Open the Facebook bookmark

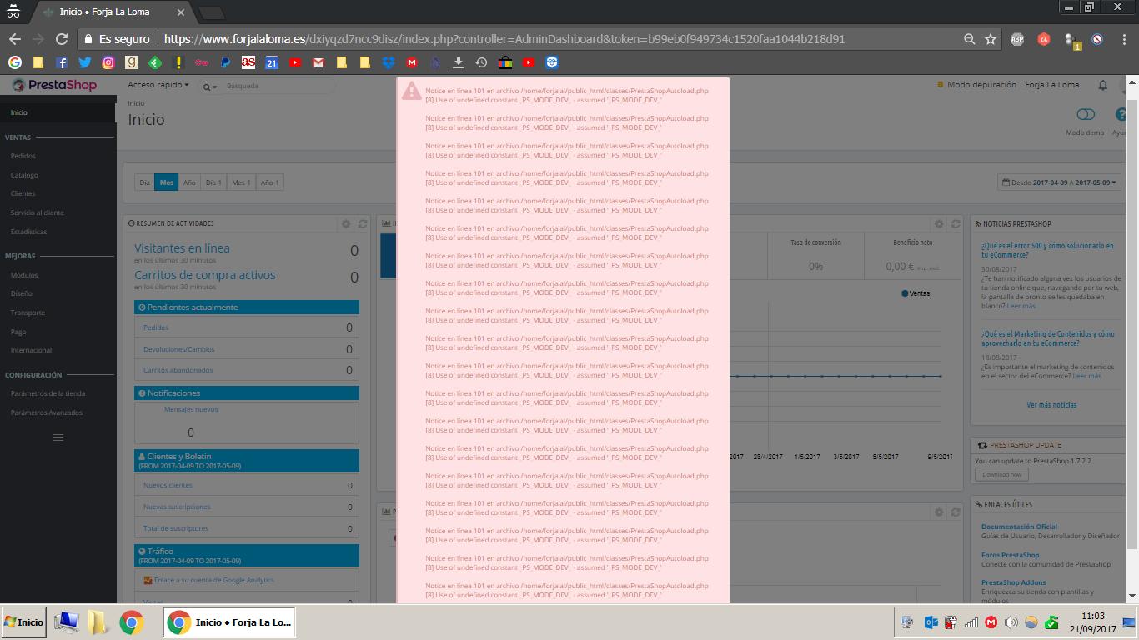62,62
